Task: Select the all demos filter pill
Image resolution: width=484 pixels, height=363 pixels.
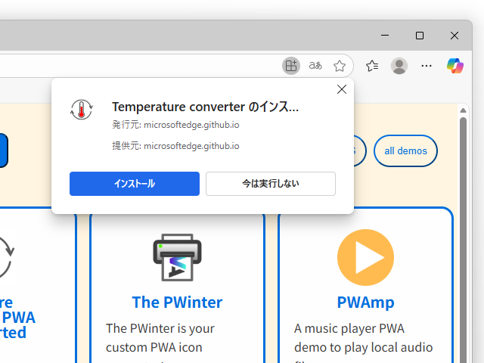Action: (x=405, y=151)
